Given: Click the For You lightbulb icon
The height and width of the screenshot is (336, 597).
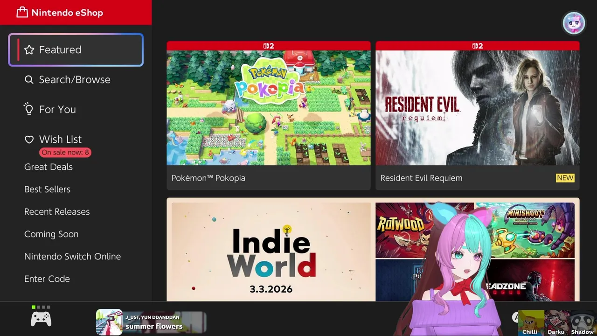Looking at the screenshot, I should 29,109.
